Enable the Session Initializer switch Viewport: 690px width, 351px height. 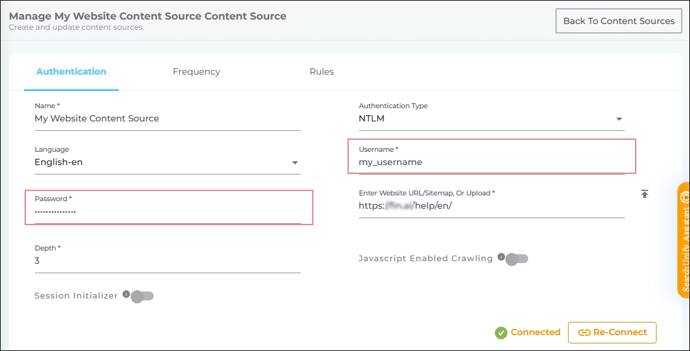point(142,296)
